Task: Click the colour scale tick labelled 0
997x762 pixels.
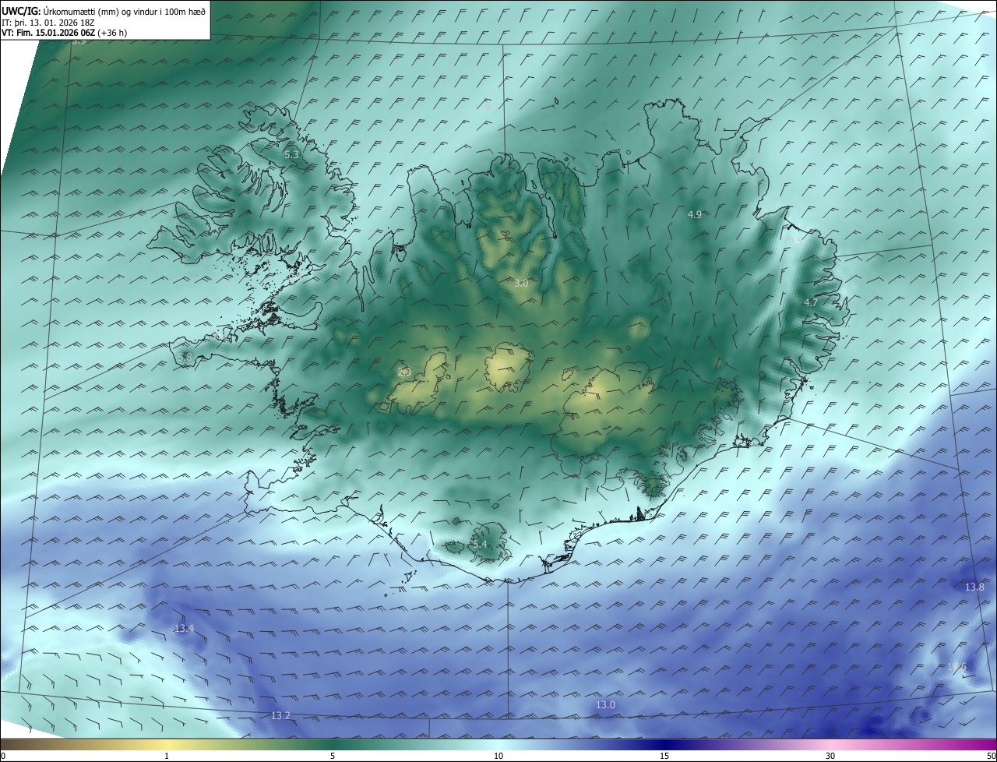Action: [3, 756]
